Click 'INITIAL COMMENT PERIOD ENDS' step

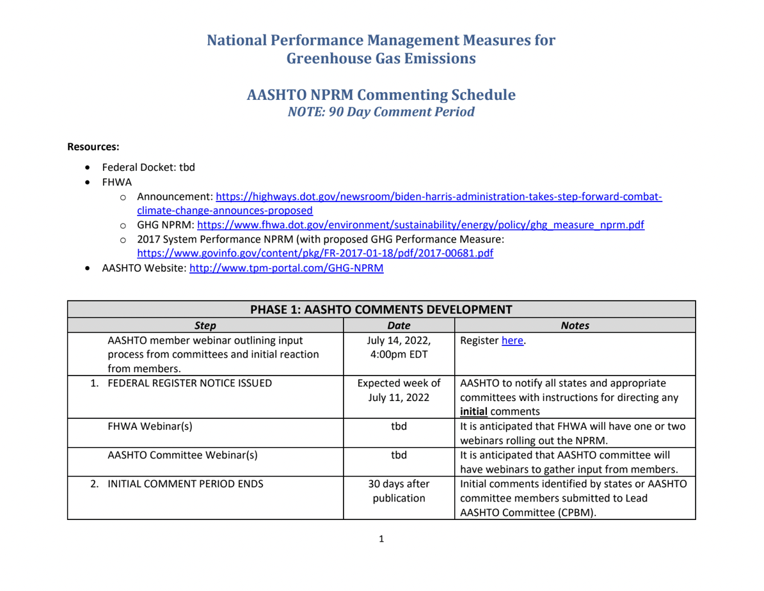[185, 484]
